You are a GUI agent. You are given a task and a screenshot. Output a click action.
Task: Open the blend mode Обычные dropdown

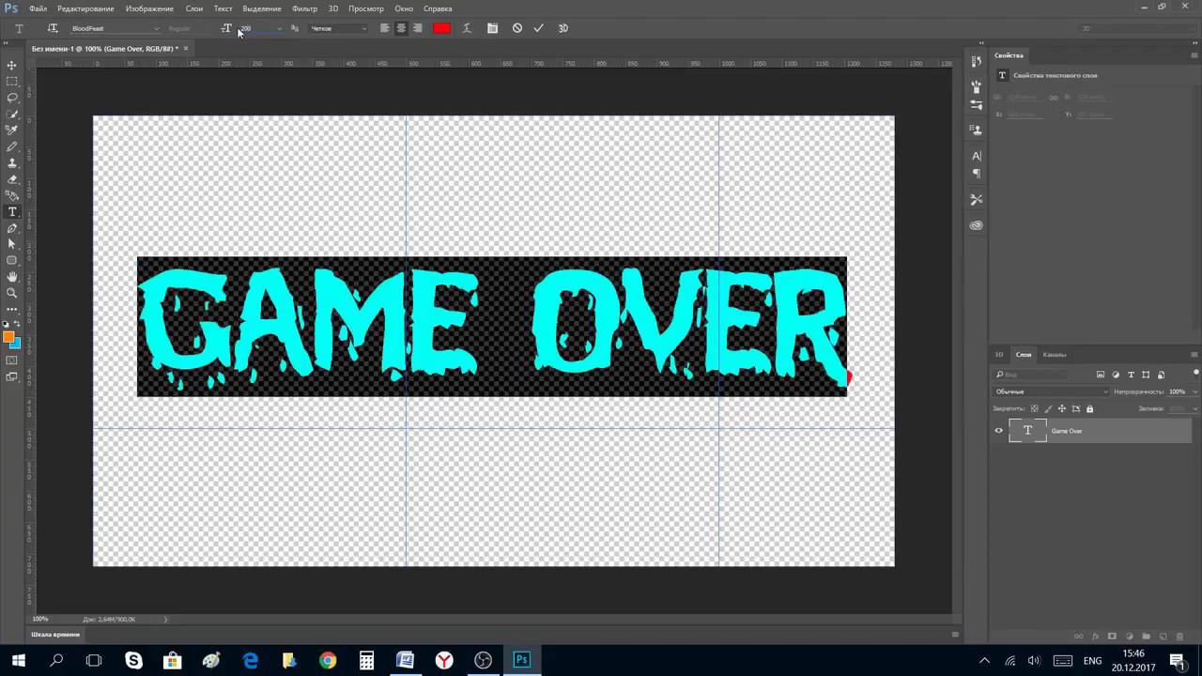pyautogui.click(x=1051, y=392)
